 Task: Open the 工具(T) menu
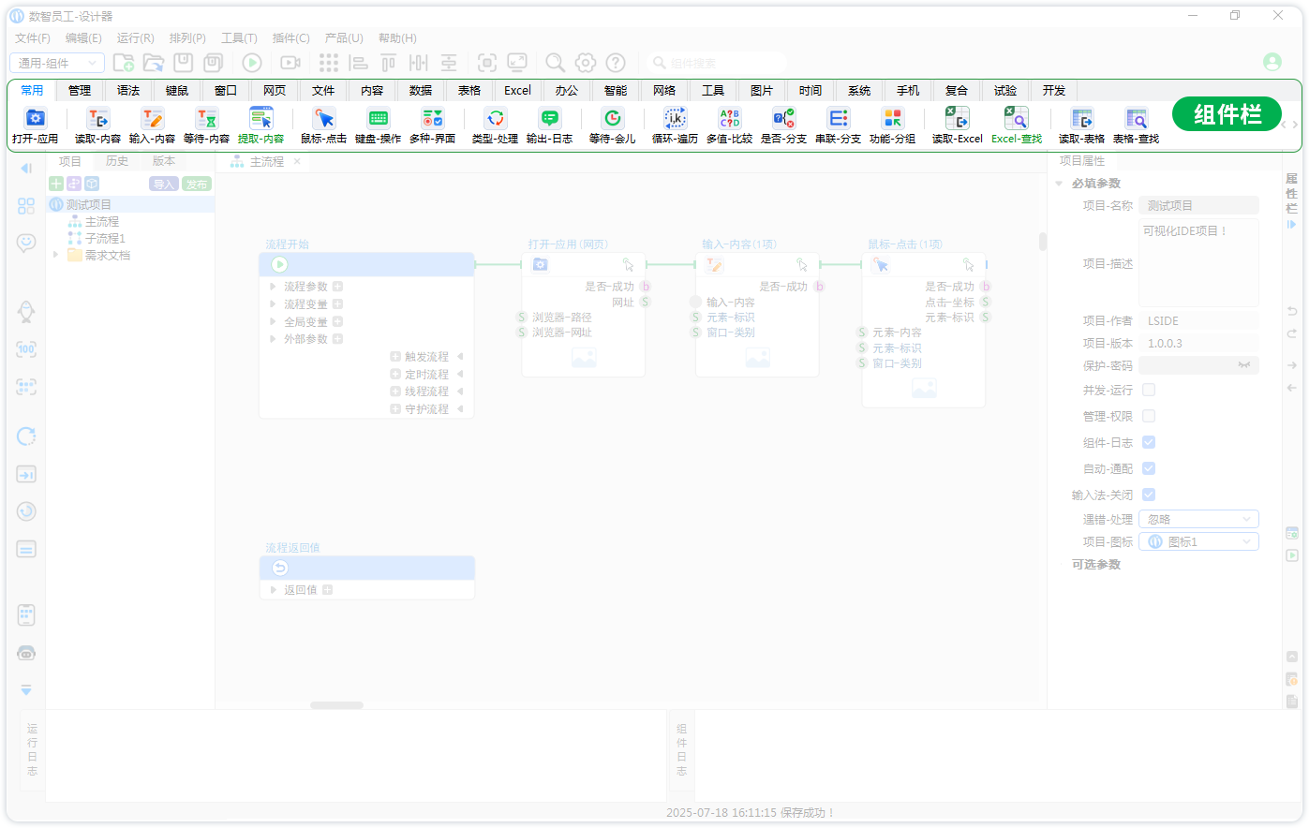(x=239, y=38)
